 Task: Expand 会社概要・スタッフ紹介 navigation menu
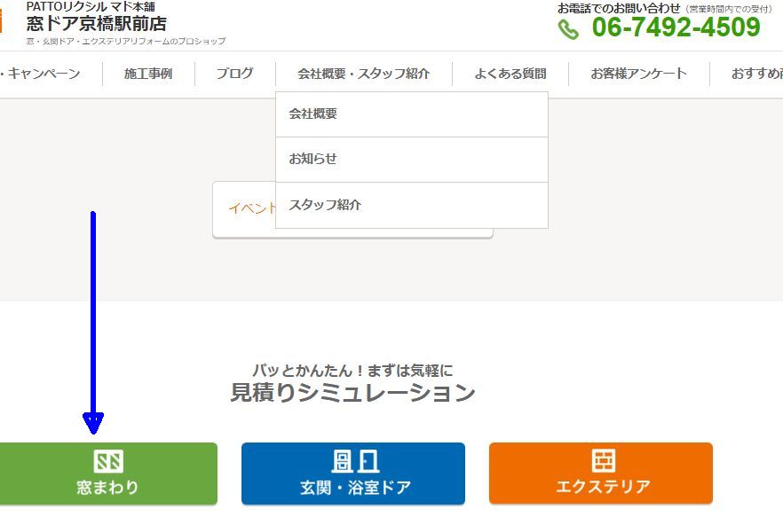tap(364, 74)
